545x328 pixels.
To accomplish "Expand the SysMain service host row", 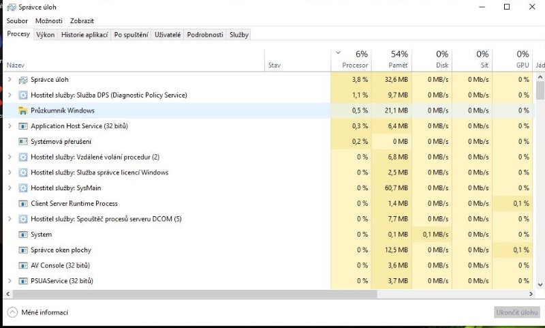I will (x=10, y=188).
